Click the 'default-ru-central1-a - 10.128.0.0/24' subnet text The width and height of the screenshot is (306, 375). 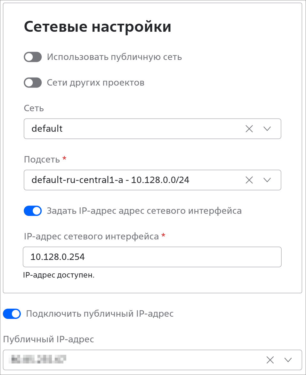coord(110,180)
